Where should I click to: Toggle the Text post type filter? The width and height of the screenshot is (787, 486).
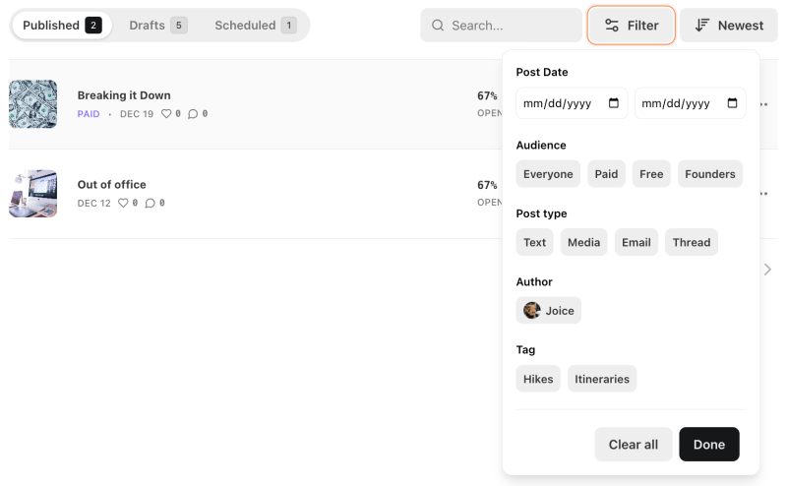[534, 242]
